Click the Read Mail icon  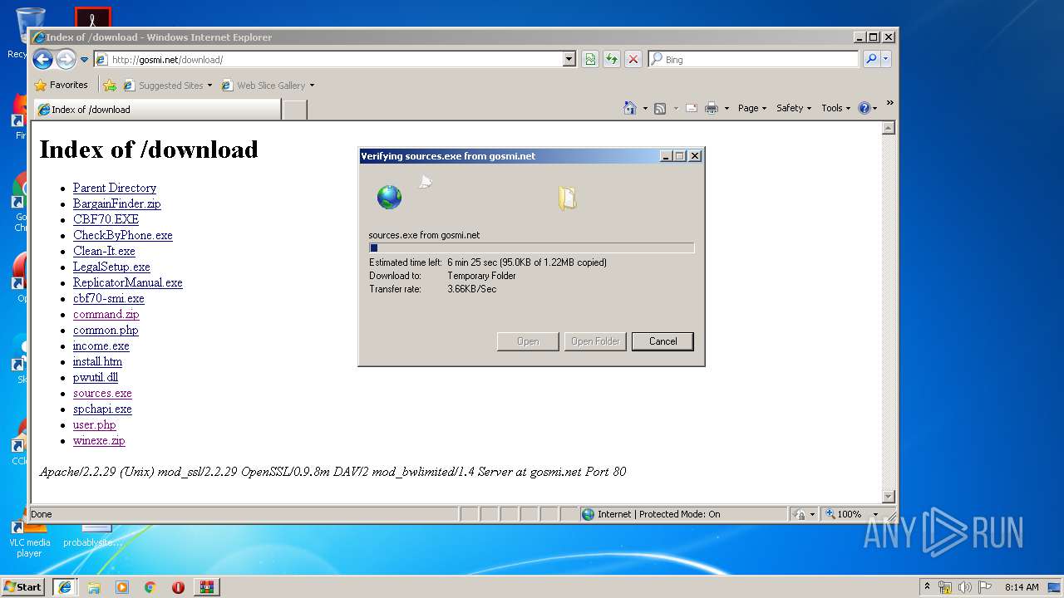point(692,108)
